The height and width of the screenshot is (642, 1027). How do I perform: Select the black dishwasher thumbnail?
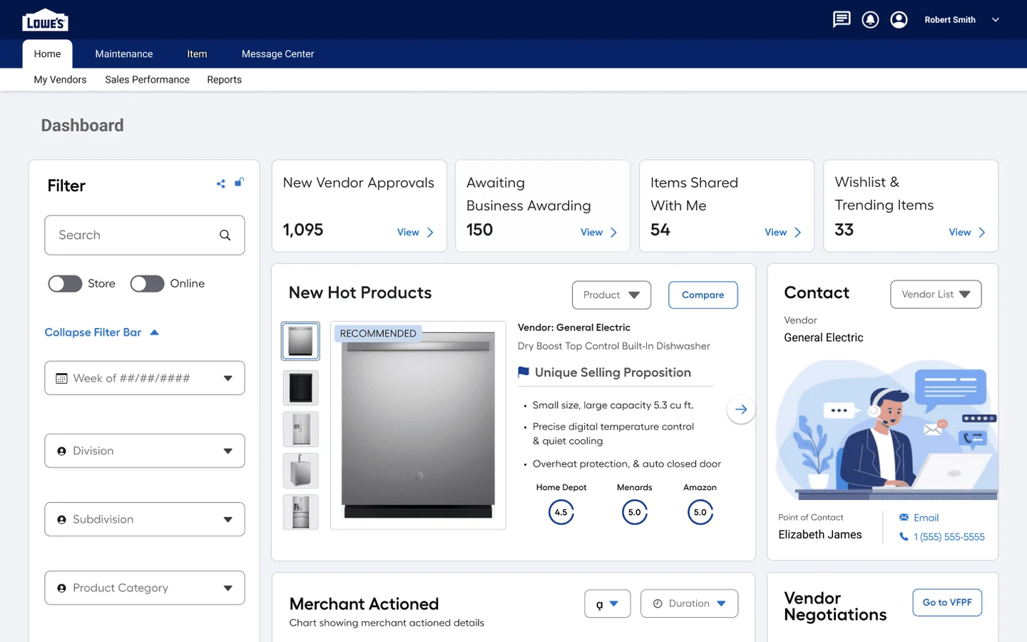click(x=300, y=388)
